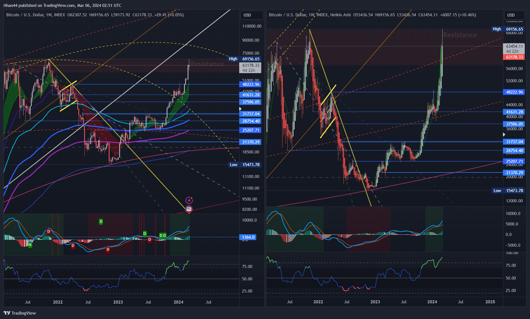Open the USD currency selector on right chart
Screen dimensions: 530x319
coord(514,15)
